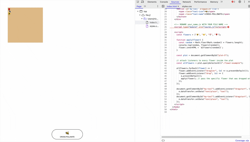Show more navigator tabs chevron
The height and width of the screenshot is (142, 250).
(x=145, y=6)
